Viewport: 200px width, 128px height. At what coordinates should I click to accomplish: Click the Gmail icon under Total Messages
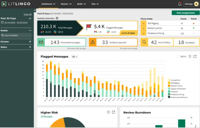(42, 32)
